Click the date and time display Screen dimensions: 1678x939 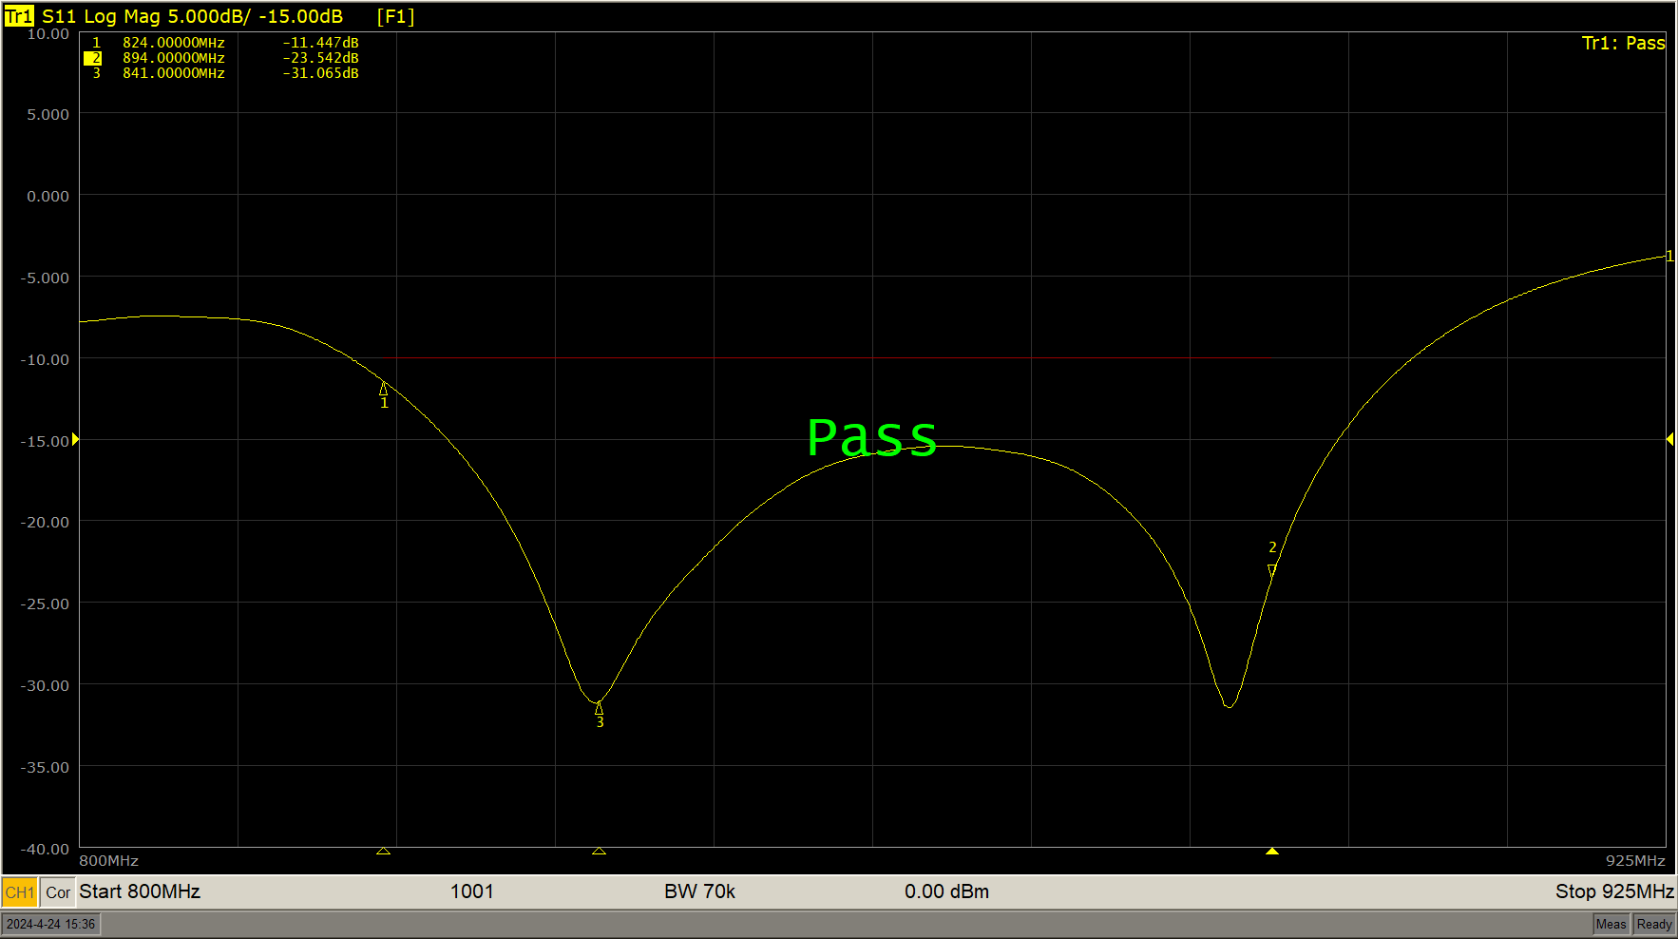[x=51, y=924]
